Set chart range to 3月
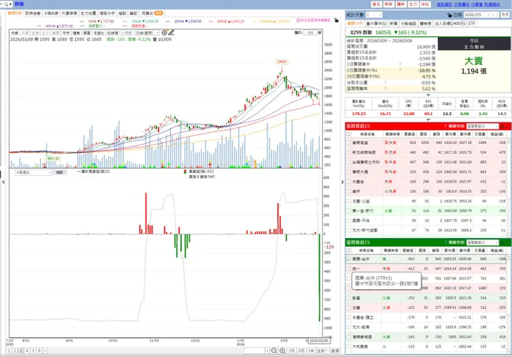 click(291, 351)
